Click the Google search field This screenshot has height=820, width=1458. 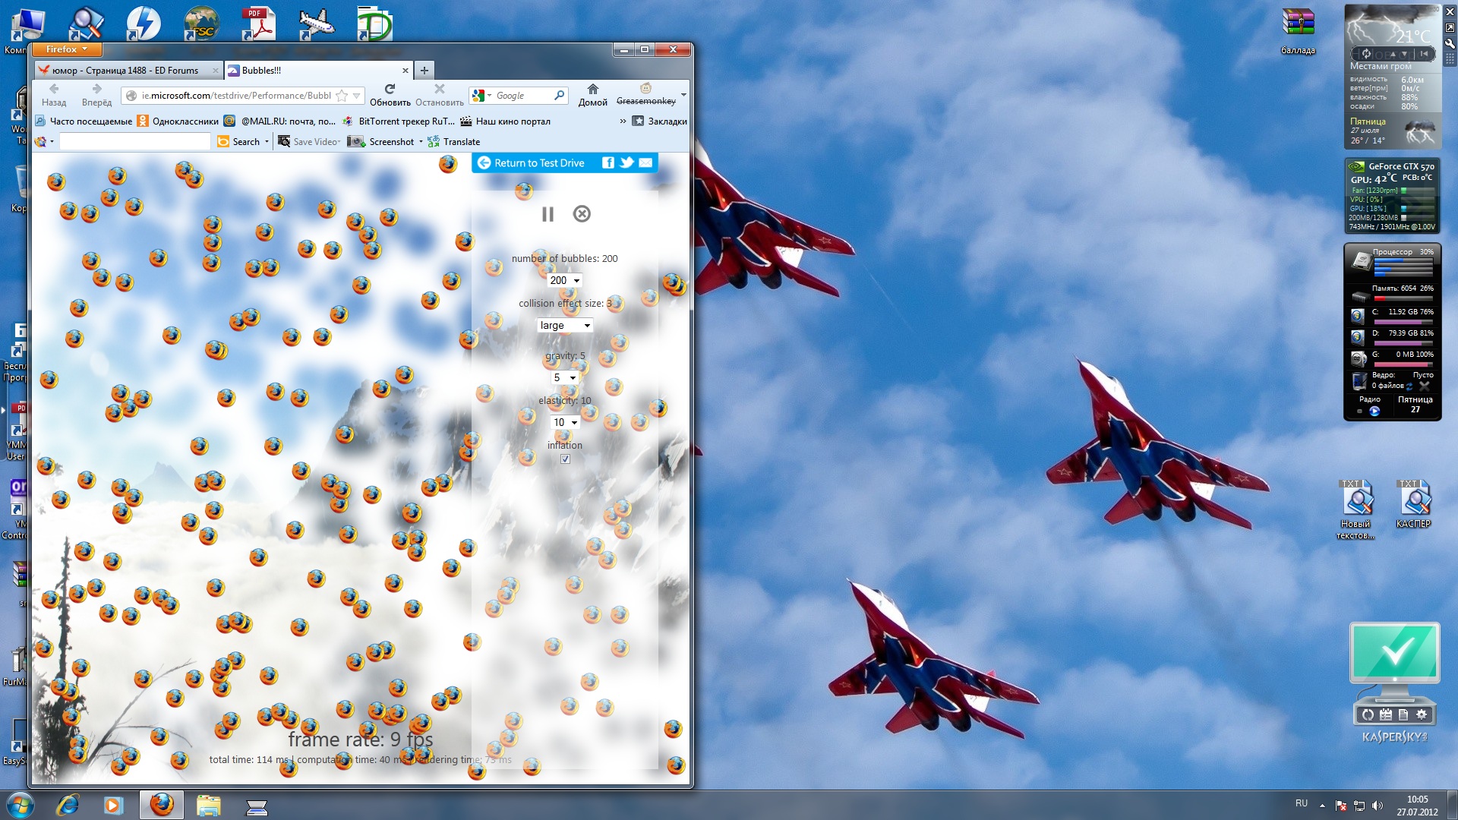(x=522, y=96)
